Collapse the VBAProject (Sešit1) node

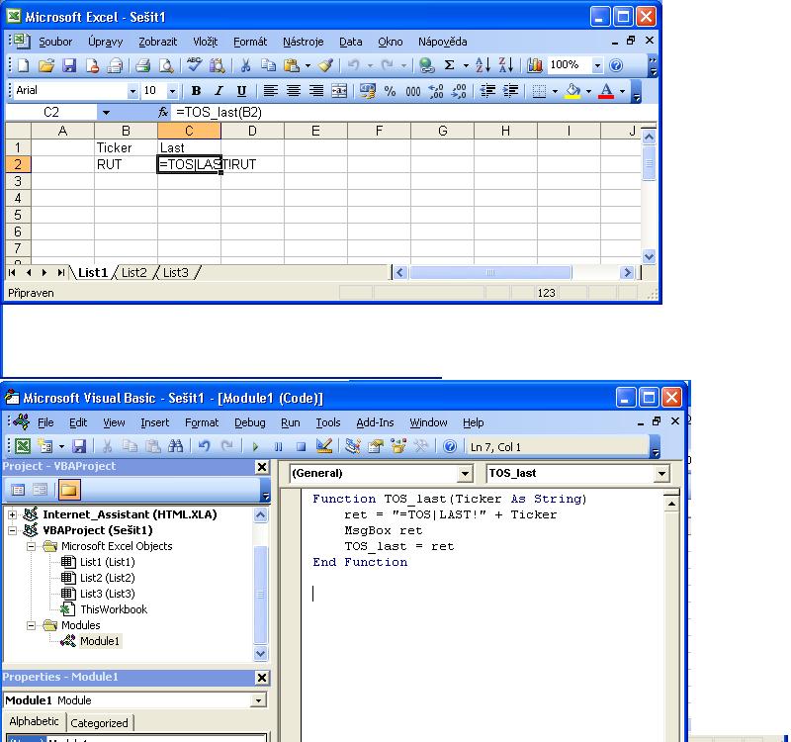click(12, 530)
